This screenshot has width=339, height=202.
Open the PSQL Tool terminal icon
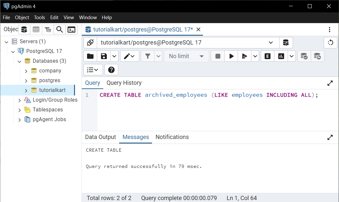71,30
